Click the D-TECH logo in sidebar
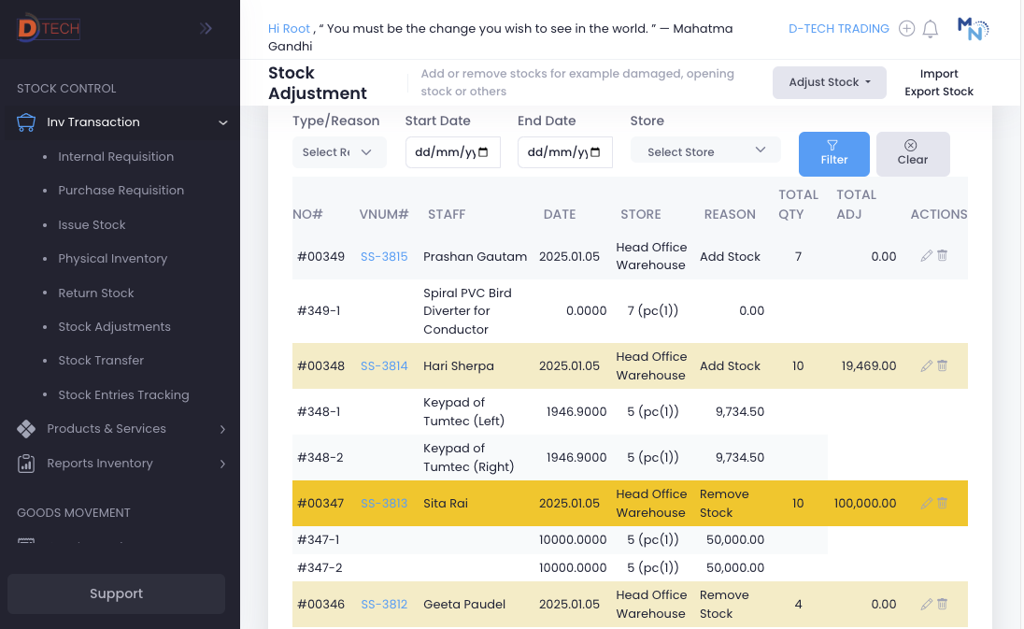This screenshot has width=1024, height=629. [x=47, y=28]
